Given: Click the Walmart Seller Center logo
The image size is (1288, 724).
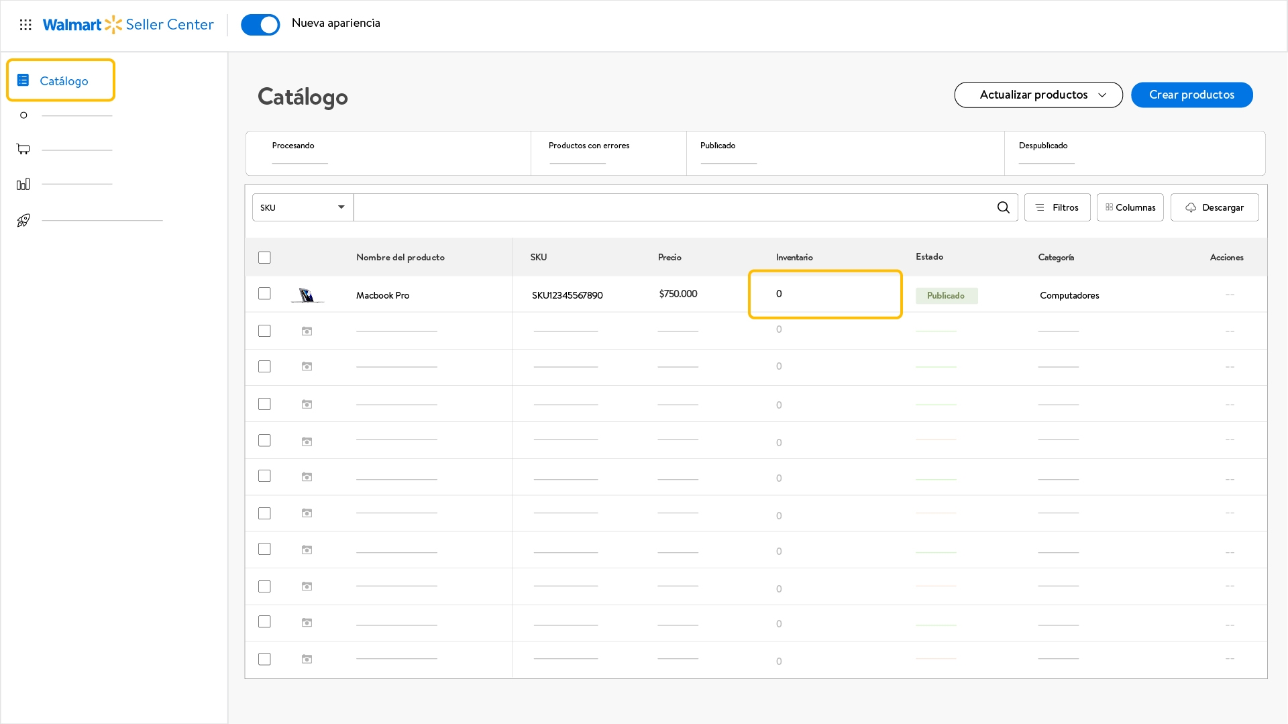Looking at the screenshot, I should coord(128,25).
